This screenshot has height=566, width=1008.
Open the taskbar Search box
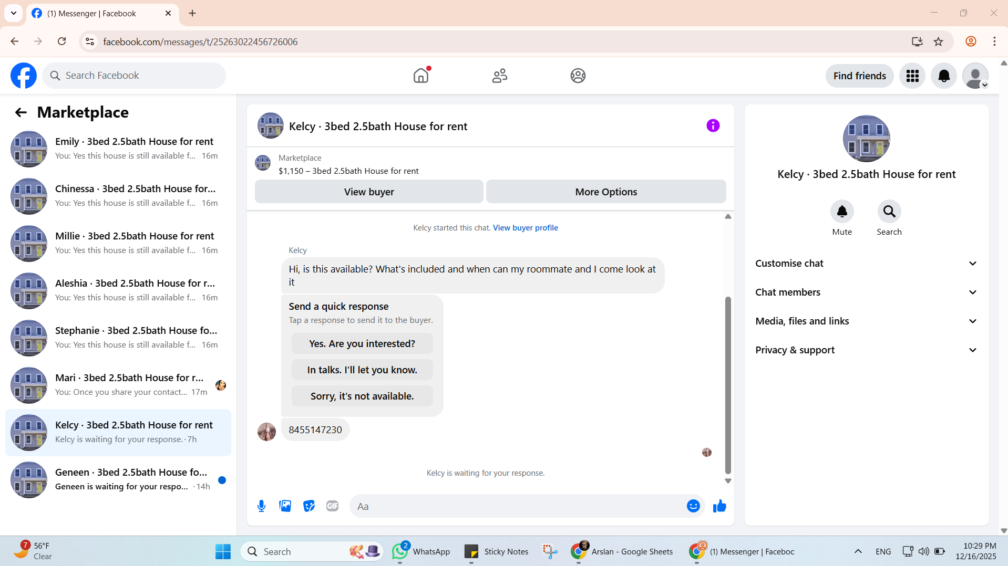click(312, 551)
